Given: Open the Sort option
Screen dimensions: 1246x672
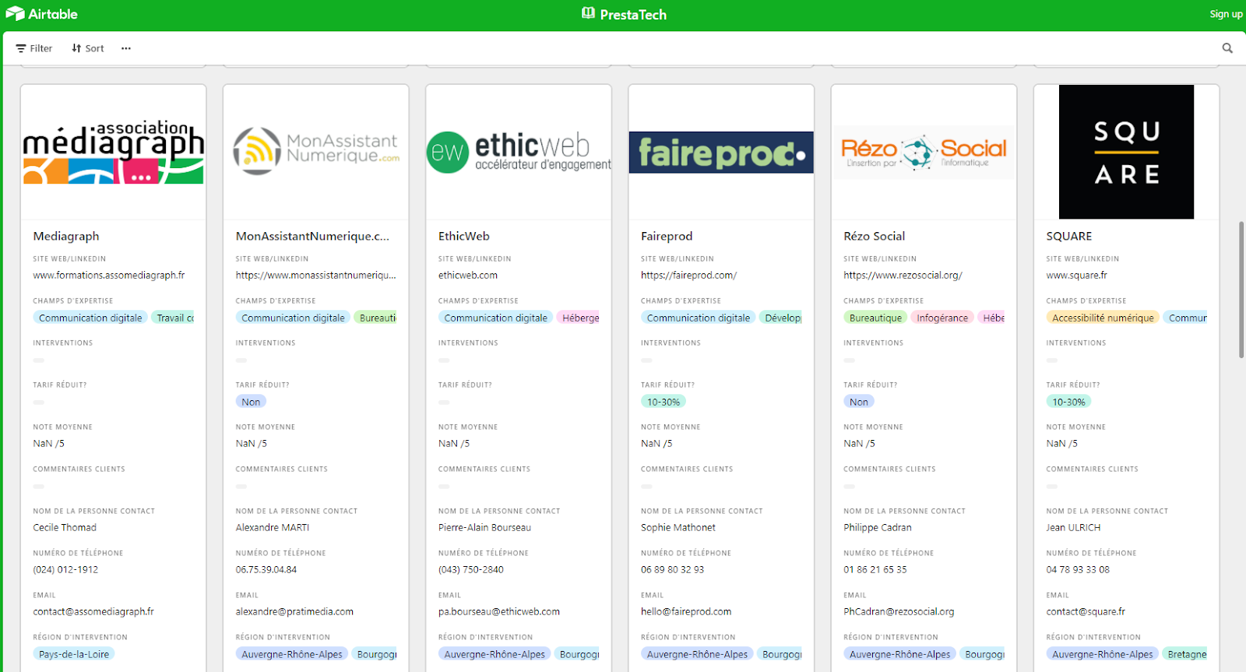Looking at the screenshot, I should click(88, 48).
